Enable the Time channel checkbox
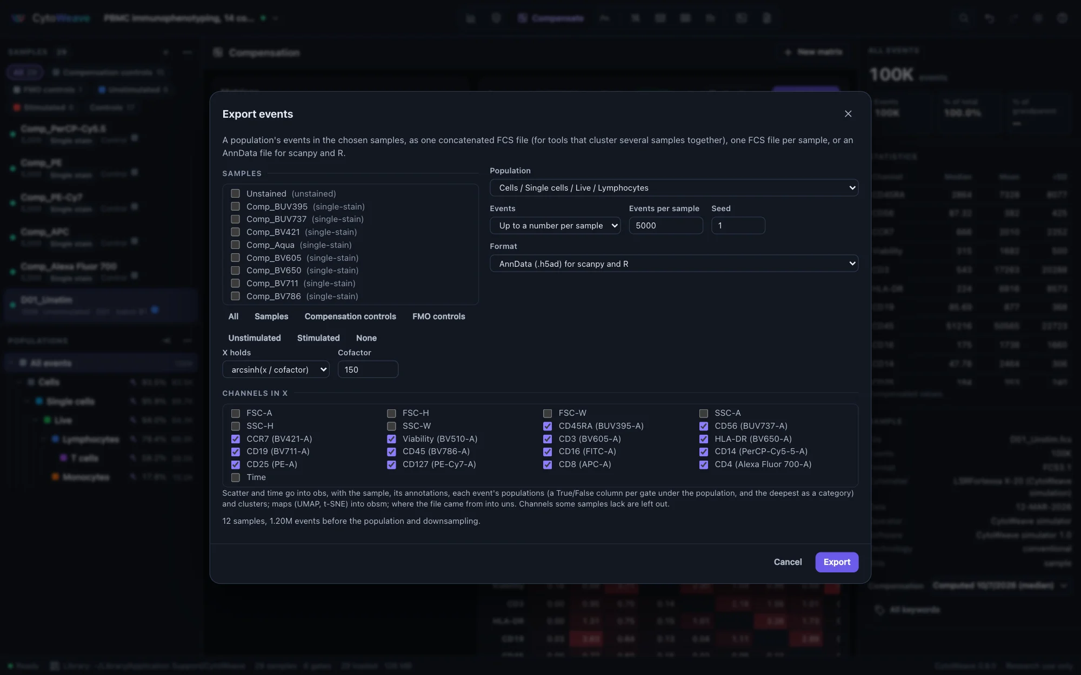Image resolution: width=1081 pixels, height=675 pixels. coord(235,477)
